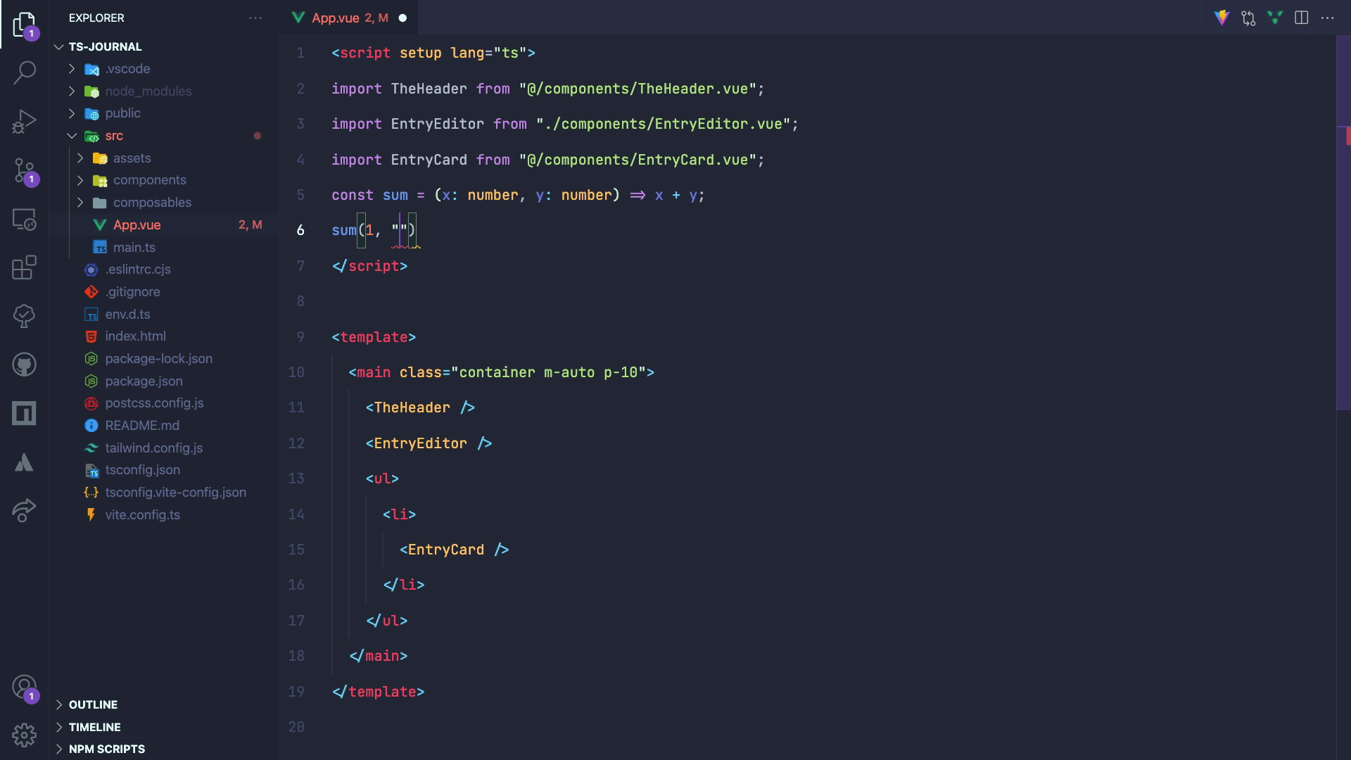The height and width of the screenshot is (760, 1351).
Task: Click the EXPLORER panel title
Action: pos(96,18)
